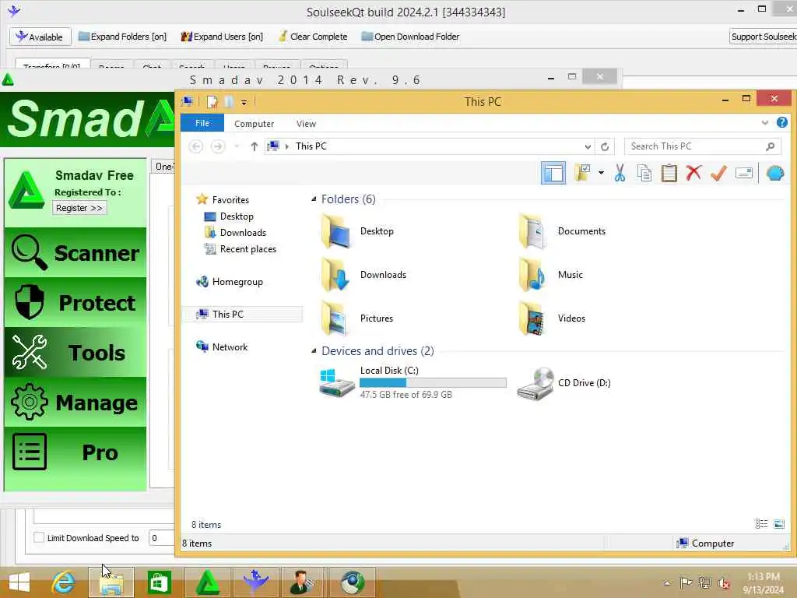
Task: Select CD Drive (D:)
Action: (x=564, y=383)
